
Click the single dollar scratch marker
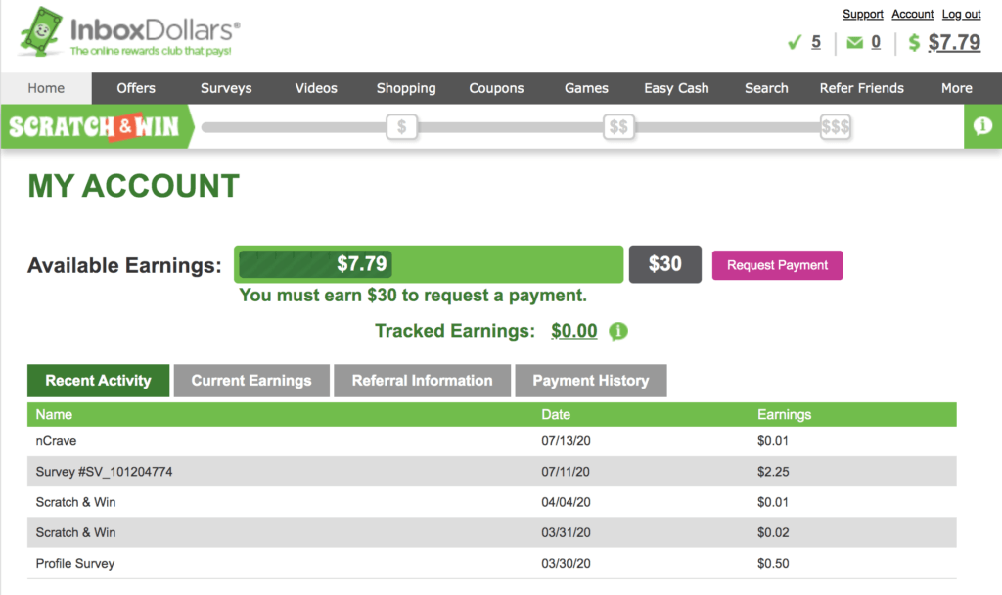401,126
